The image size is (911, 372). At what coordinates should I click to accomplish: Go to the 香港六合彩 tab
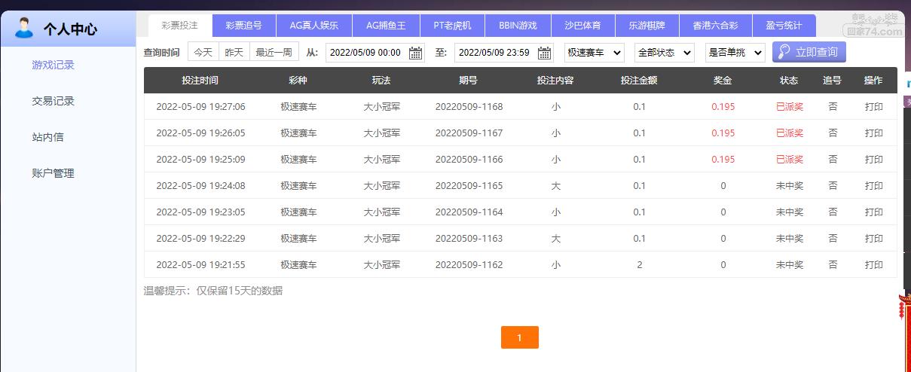click(x=714, y=26)
